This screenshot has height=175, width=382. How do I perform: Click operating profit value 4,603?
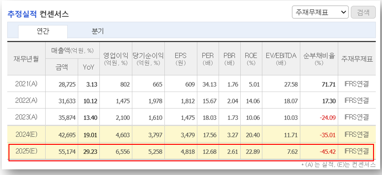[123, 135]
